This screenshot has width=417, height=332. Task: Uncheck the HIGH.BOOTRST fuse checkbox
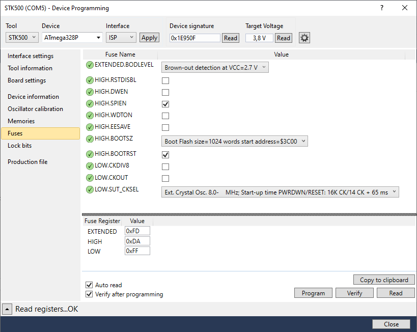click(165, 155)
